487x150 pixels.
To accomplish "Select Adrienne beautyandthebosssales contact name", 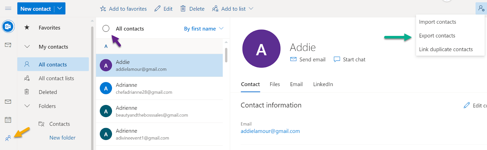I will coord(127,108).
